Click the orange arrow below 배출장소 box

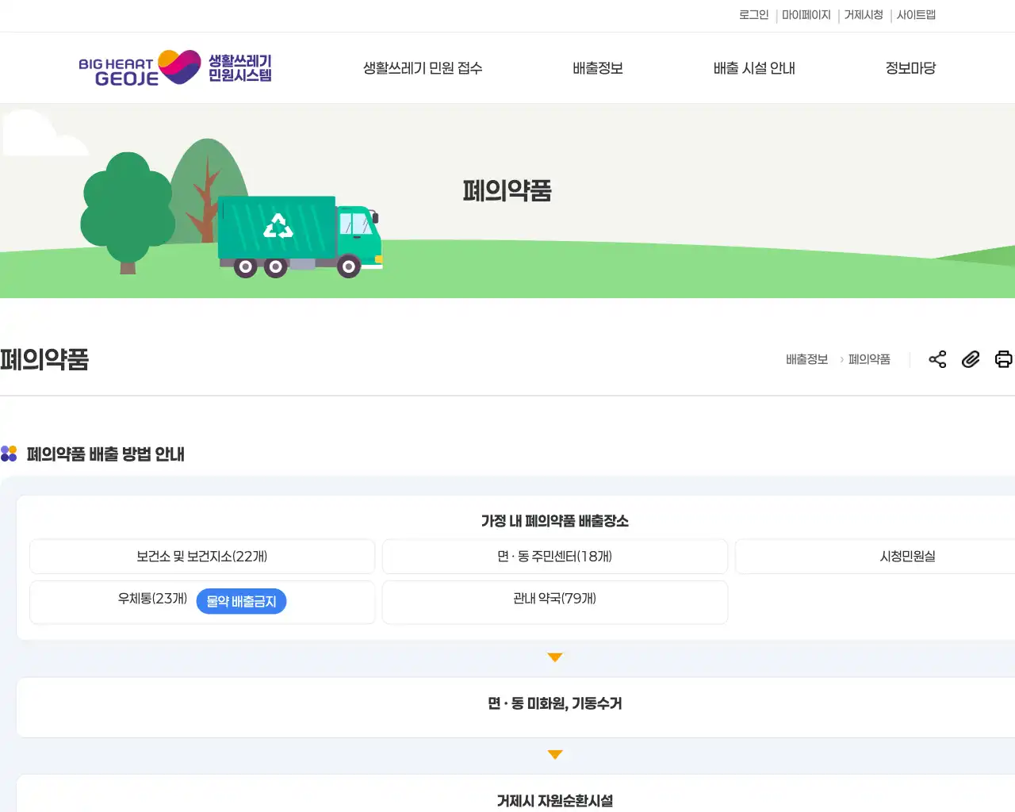click(x=555, y=657)
